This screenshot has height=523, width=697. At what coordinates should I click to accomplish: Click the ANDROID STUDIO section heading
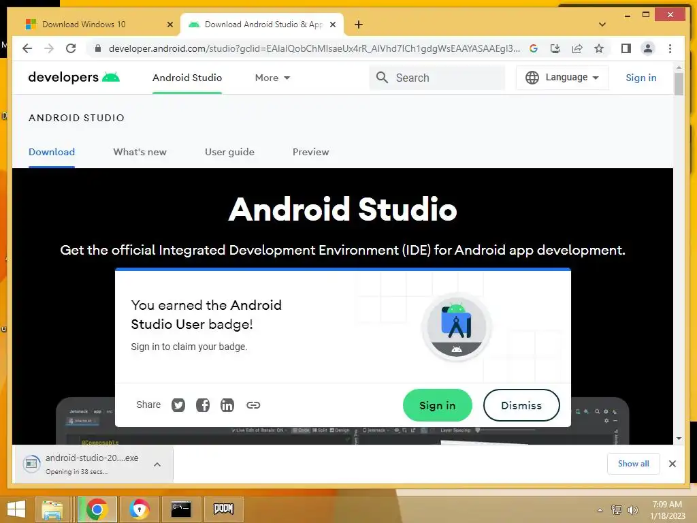tap(76, 118)
